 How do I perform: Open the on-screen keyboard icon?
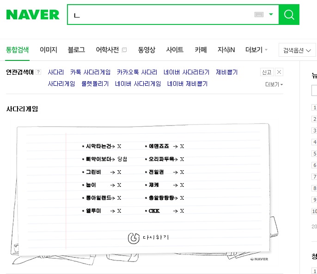coord(259,14)
